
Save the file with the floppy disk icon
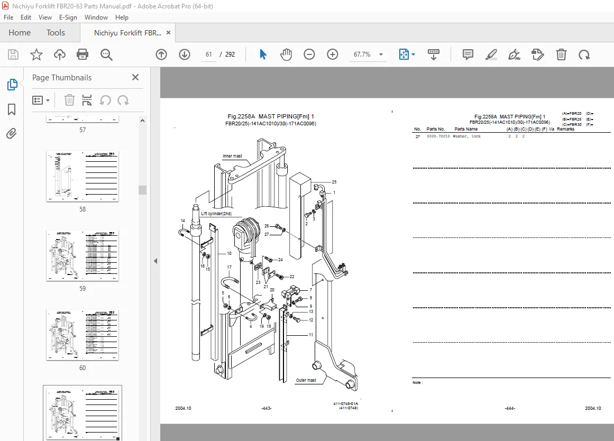coord(13,54)
